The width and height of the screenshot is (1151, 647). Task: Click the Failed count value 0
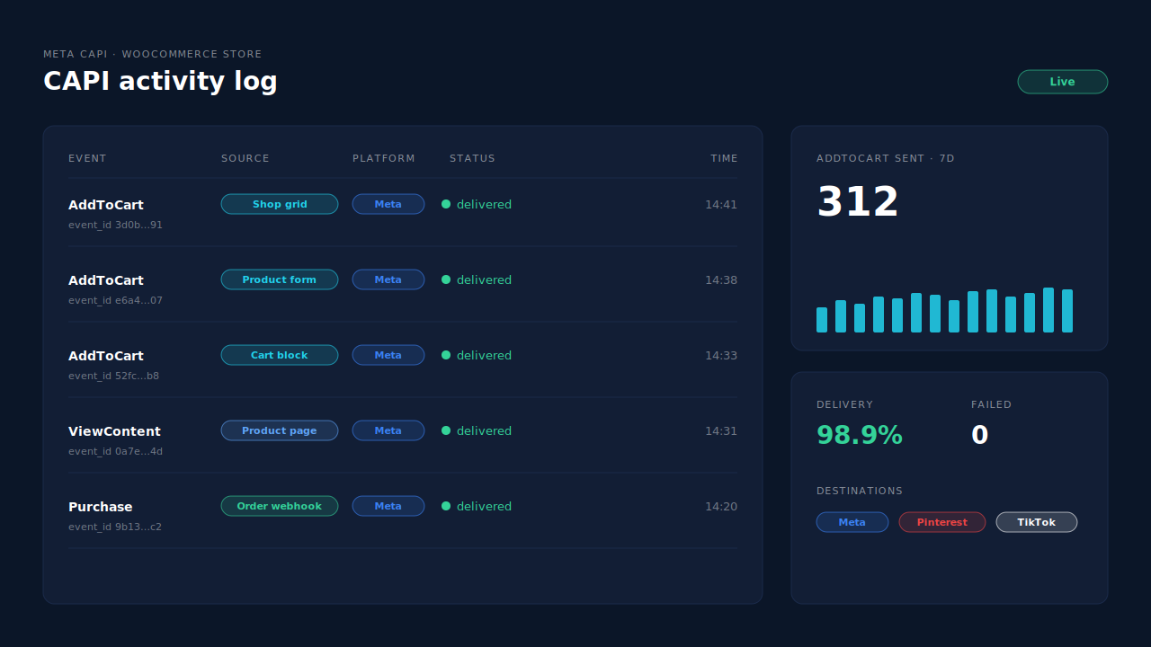(x=979, y=435)
